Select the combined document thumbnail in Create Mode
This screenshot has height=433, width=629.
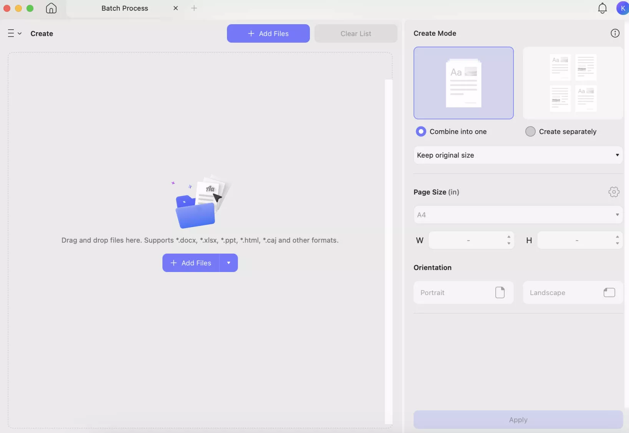(463, 83)
